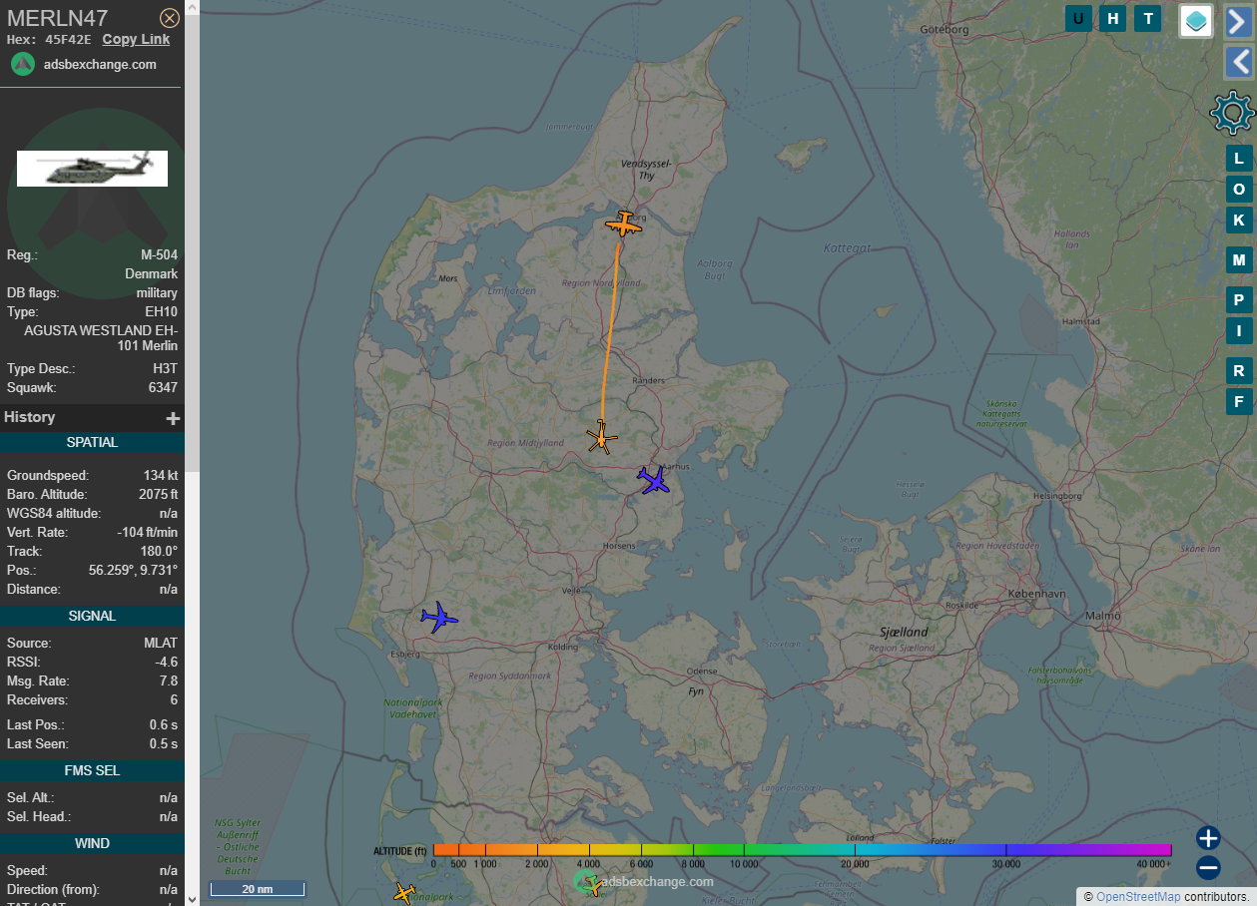Toggle the L map option button
Viewport: 1257px width, 906px height.
1239,159
